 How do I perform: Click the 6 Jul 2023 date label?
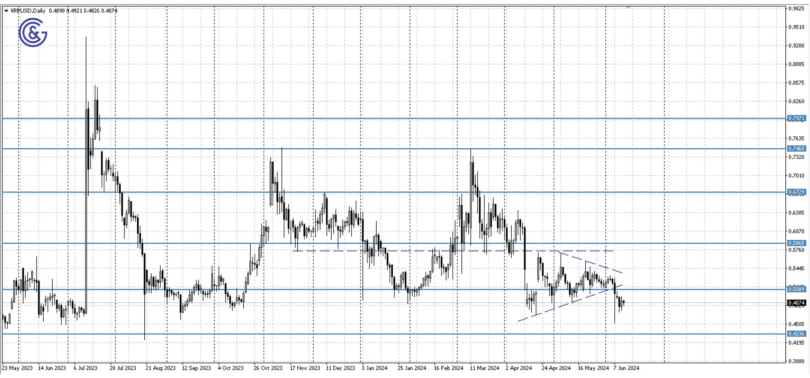coord(85,368)
